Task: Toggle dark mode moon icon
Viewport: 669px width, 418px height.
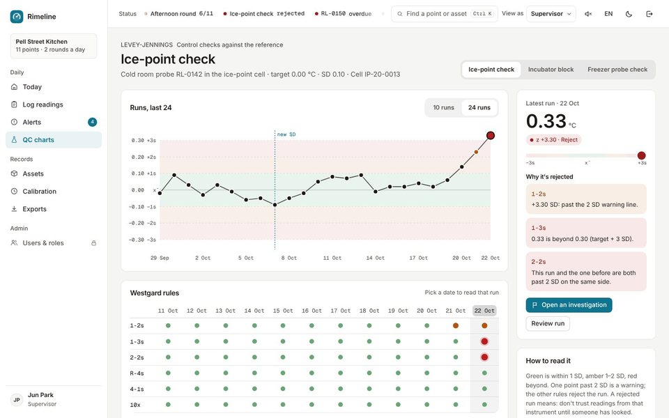Action: 629,14
